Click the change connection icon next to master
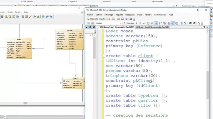Image resolution: width=213 pixels, height=119 pixels. [x=93, y=23]
